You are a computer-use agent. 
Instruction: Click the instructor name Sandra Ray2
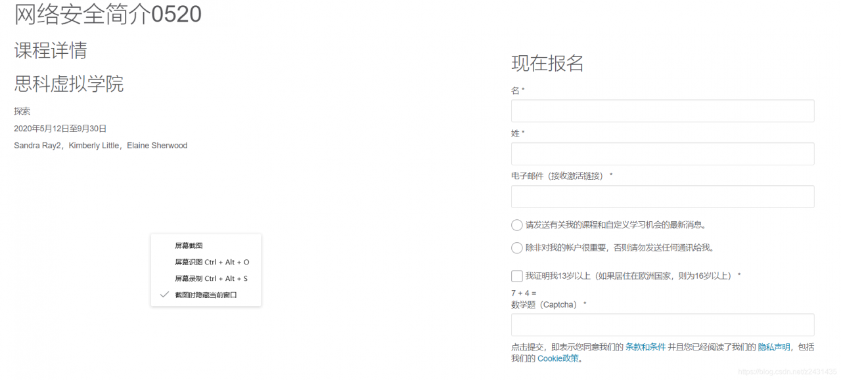pyautogui.click(x=37, y=145)
